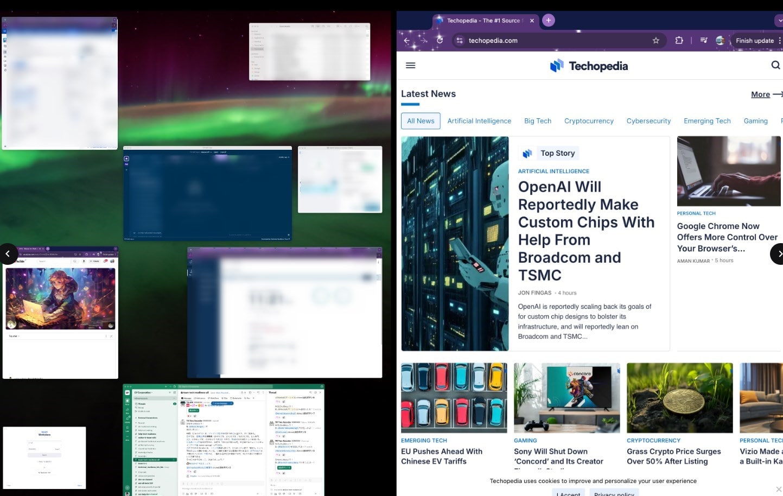Open a new tab with the plus button
This screenshot has height=496, width=783.
point(549,21)
